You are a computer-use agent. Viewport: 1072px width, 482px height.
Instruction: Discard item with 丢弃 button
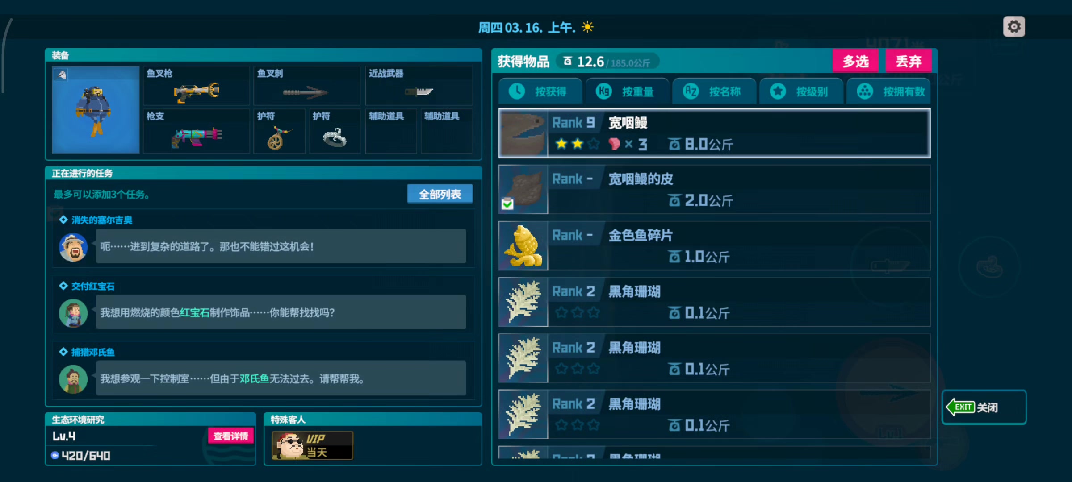click(x=909, y=61)
